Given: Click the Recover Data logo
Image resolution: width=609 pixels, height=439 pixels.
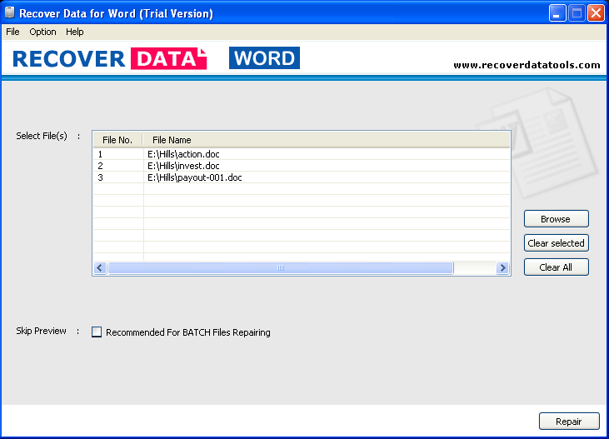Looking at the screenshot, I should point(108,59).
